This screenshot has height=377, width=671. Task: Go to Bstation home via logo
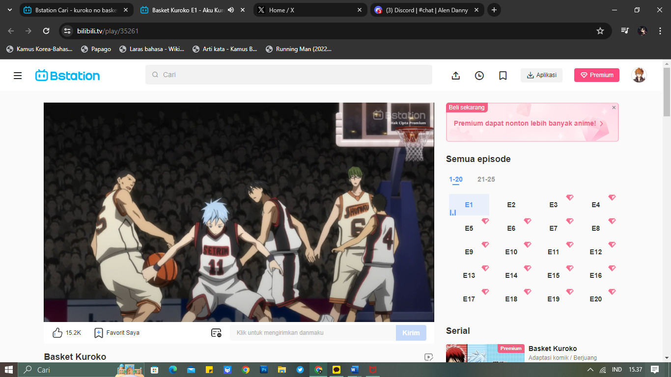coord(67,76)
